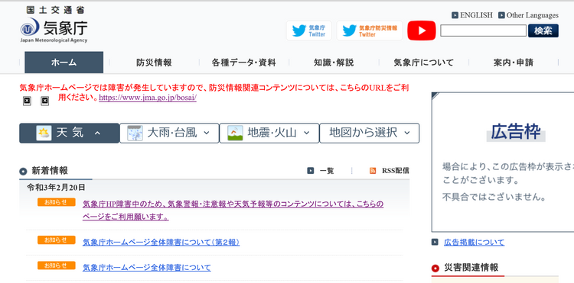Screen dimensions: 574x283
Task: Expand the 地図から選択 dropdown
Action: (370, 133)
